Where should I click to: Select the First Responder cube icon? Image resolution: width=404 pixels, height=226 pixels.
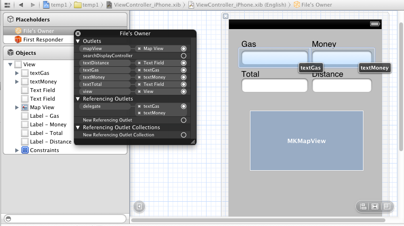pos(19,40)
